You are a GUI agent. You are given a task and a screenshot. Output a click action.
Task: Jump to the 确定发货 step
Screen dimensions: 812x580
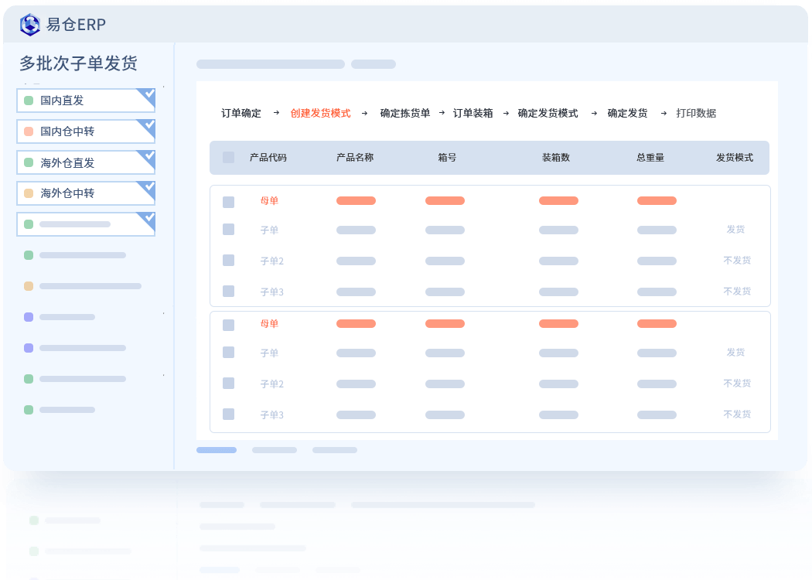click(x=627, y=113)
